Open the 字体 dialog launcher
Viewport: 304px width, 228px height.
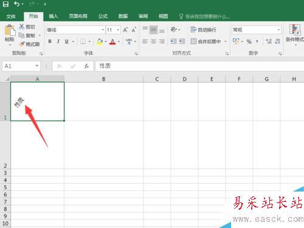(x=136, y=54)
